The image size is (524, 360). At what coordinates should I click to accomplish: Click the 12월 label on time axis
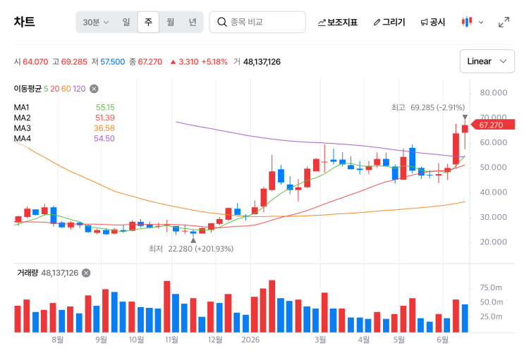[x=215, y=340]
